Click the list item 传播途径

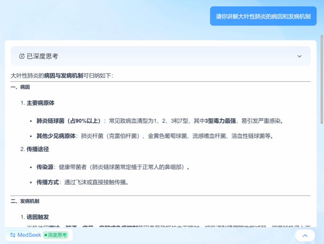pos(38,149)
